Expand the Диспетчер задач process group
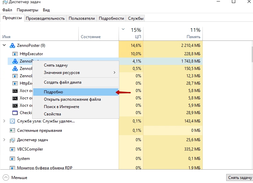This screenshot has height=183, width=253. coord(4,140)
